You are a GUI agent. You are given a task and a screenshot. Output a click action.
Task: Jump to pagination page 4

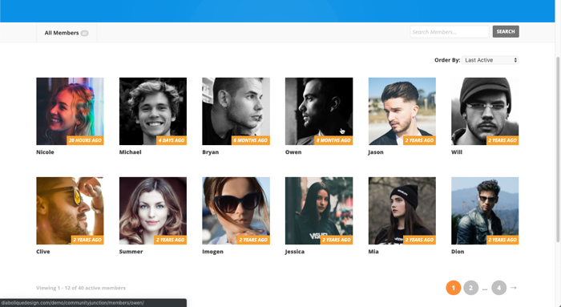[498, 288]
